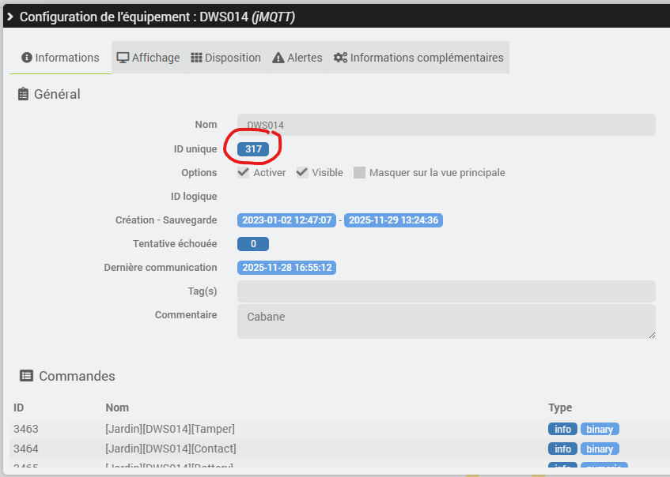Open the Informations tab
Screen dimensions: 670x477
coord(60,58)
